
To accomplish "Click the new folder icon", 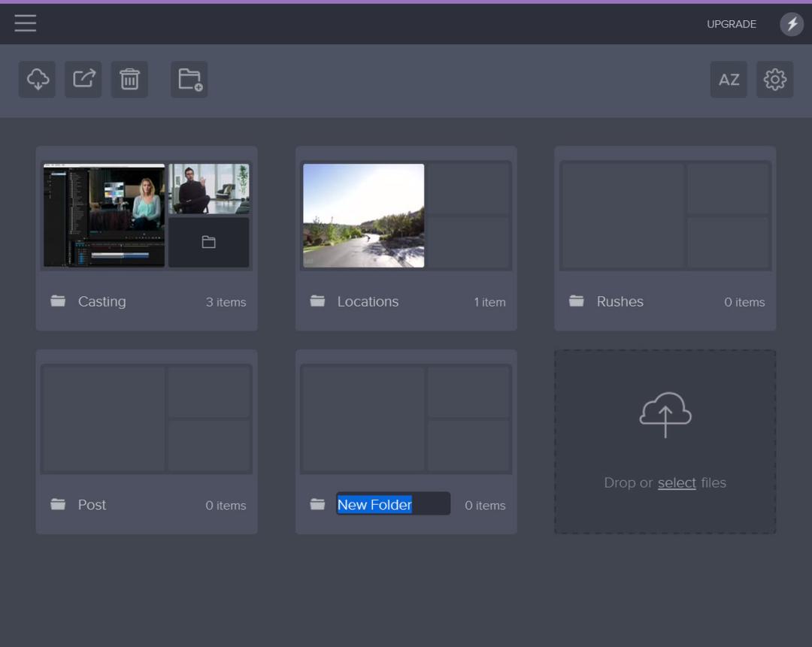I will tap(189, 79).
